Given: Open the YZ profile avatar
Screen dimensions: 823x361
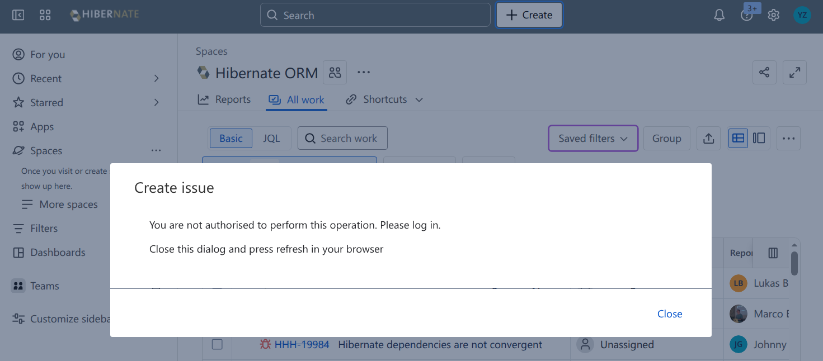Looking at the screenshot, I should coord(802,15).
